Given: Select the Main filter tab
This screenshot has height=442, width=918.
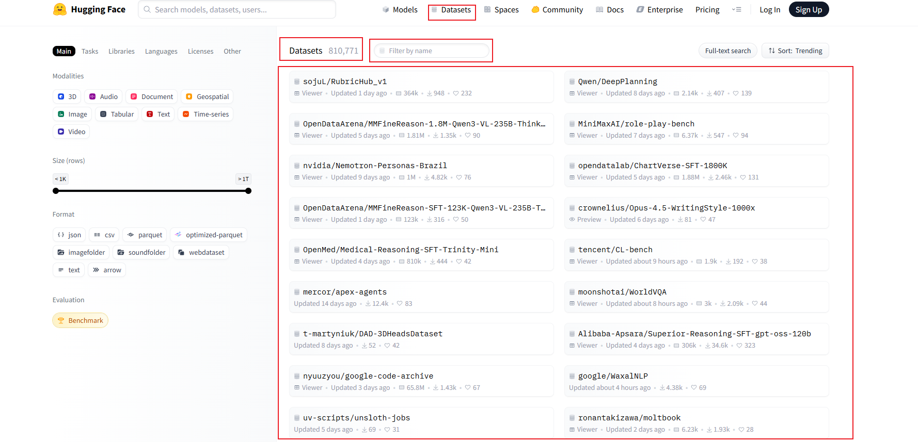Looking at the screenshot, I should (64, 51).
